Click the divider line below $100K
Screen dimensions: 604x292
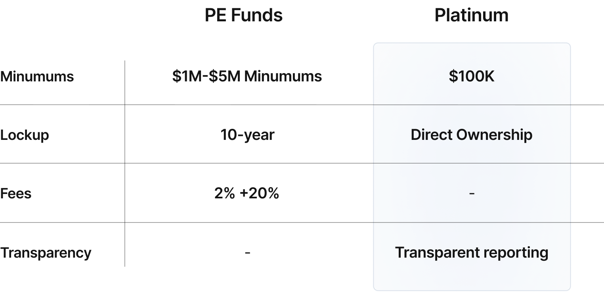(x=472, y=105)
